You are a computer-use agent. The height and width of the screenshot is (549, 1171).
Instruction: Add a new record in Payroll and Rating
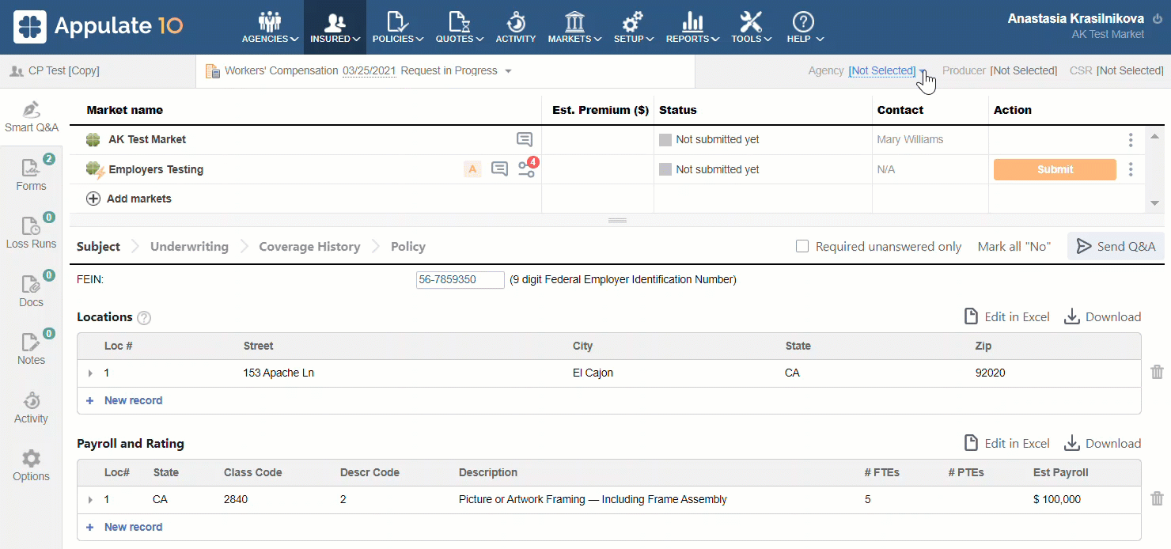tap(125, 527)
